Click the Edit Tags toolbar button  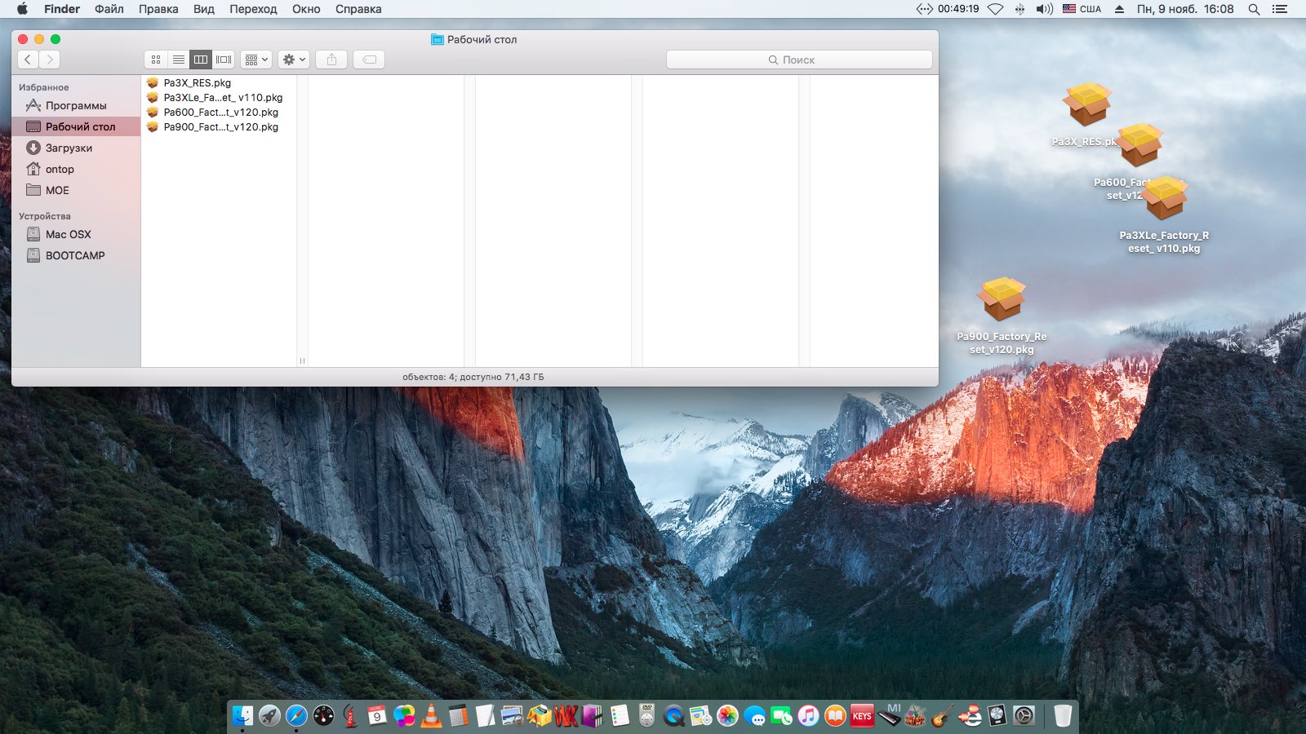(x=369, y=60)
